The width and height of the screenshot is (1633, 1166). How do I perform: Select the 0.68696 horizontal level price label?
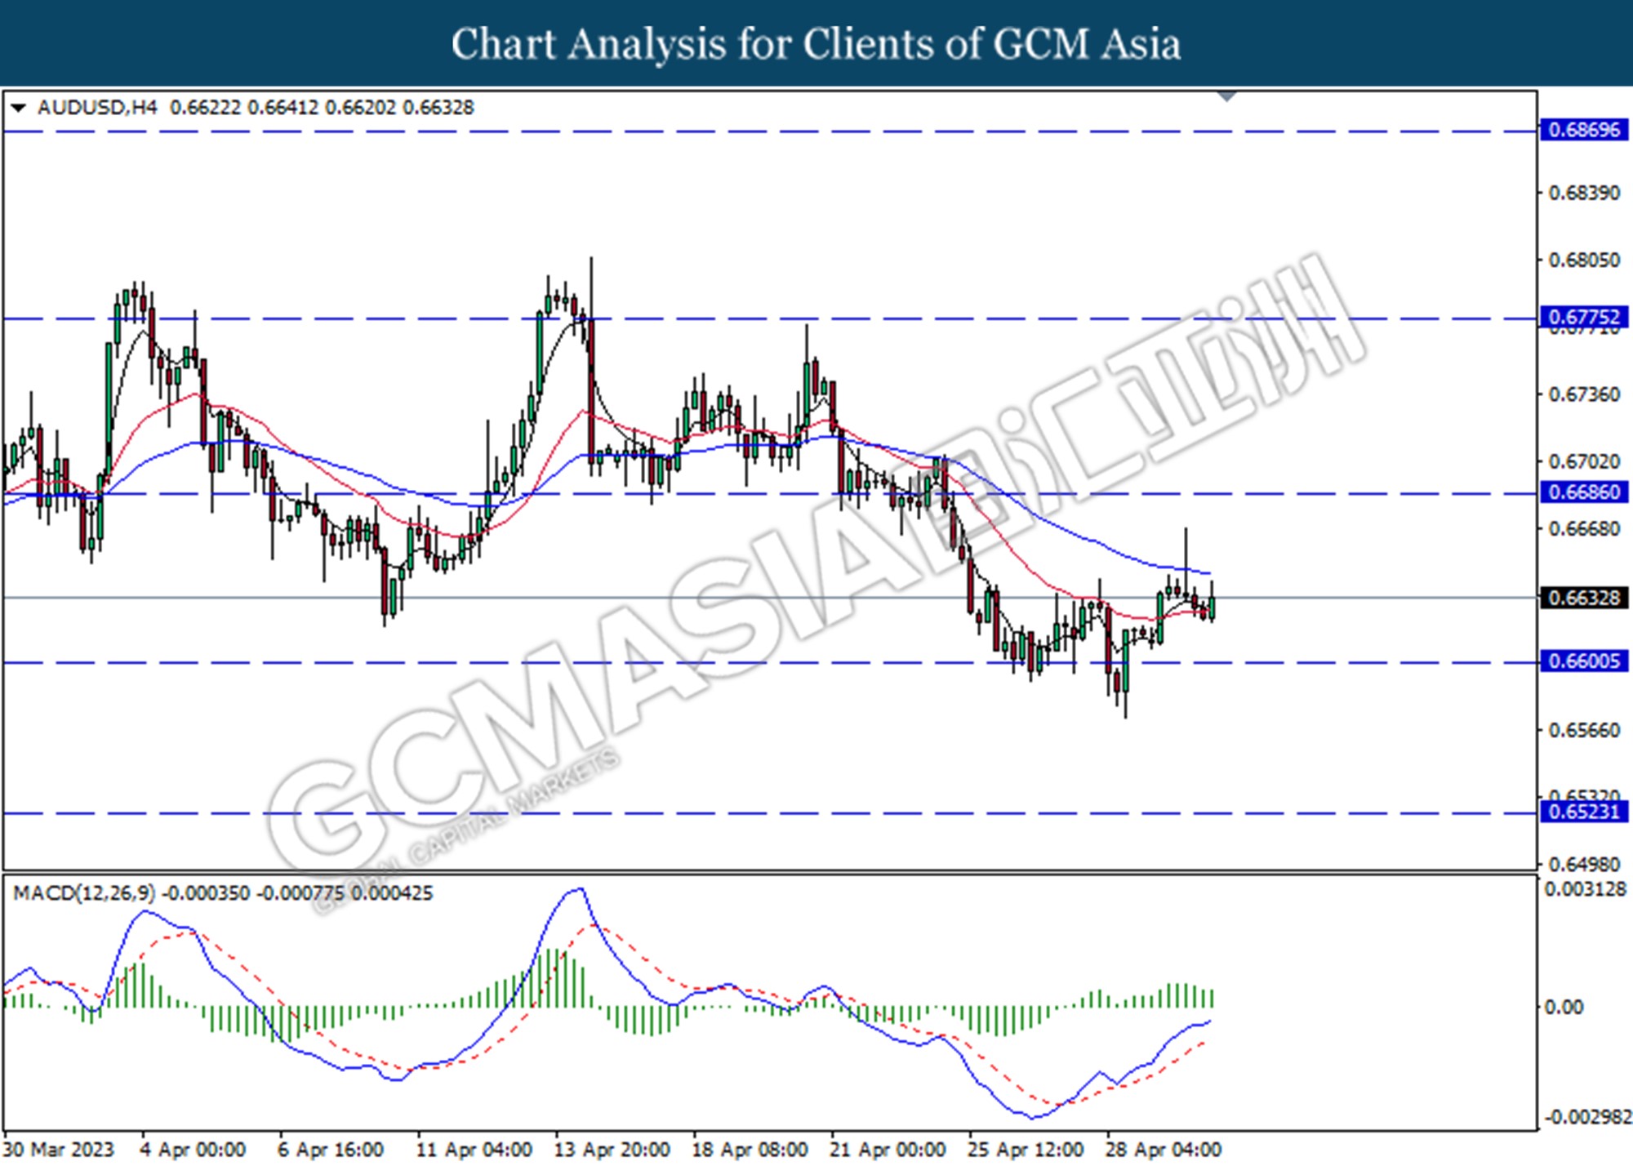[1584, 130]
